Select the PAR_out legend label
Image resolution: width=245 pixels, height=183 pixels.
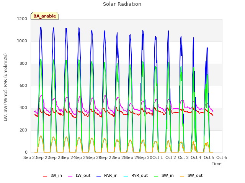(x=139, y=176)
